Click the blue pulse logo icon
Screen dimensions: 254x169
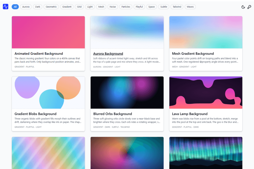6,7
